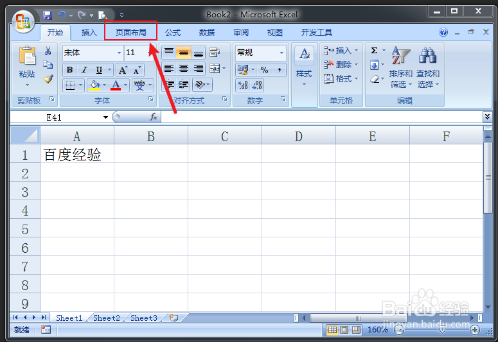The height and width of the screenshot is (342, 498).
Task: Bottom-align the cell content
Action: pyautogui.click(x=199, y=53)
